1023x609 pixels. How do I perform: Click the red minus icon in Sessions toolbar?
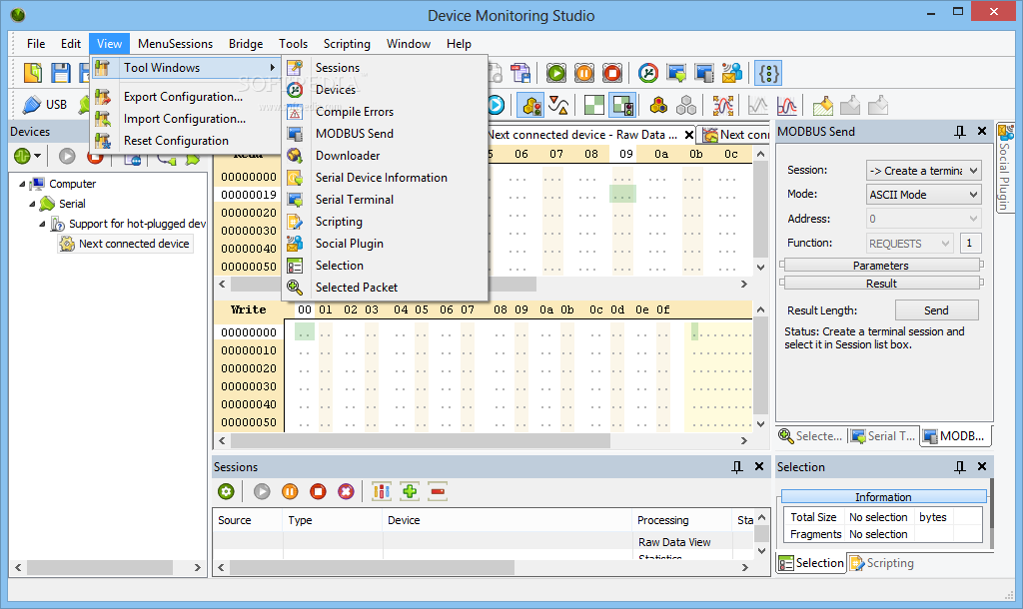438,491
